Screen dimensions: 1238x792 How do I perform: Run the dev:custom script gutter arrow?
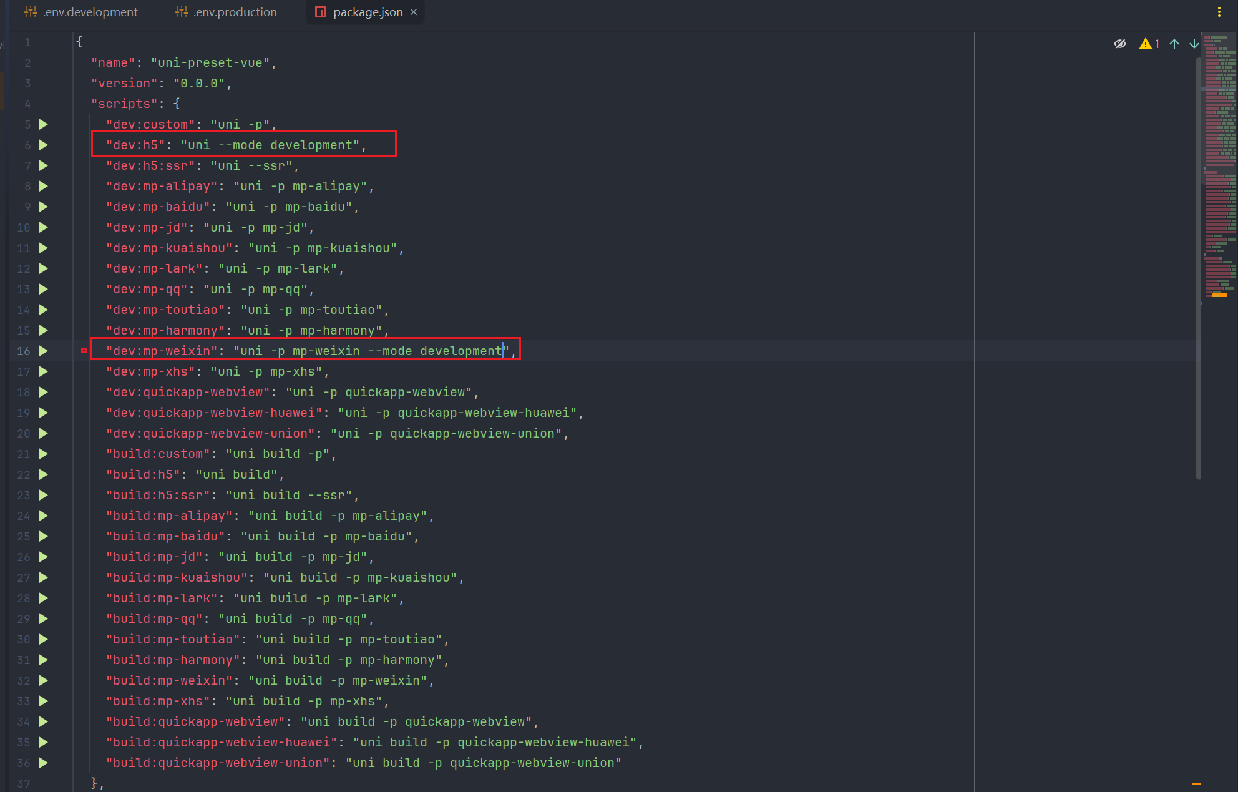coord(43,124)
